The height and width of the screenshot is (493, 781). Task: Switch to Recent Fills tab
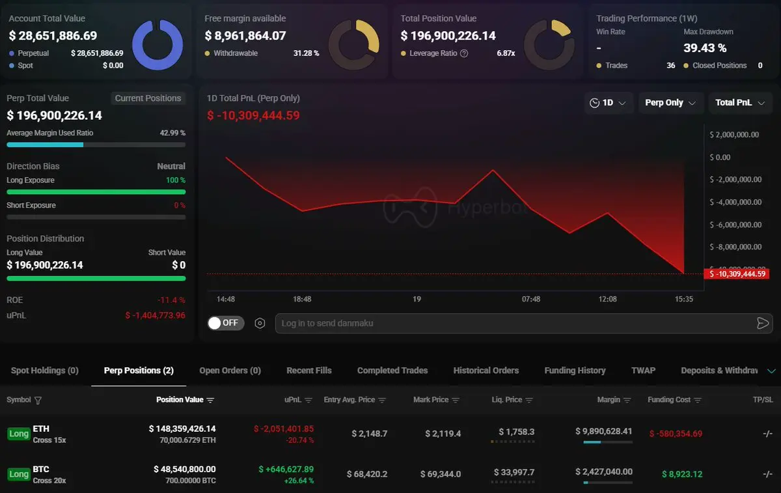tap(309, 371)
